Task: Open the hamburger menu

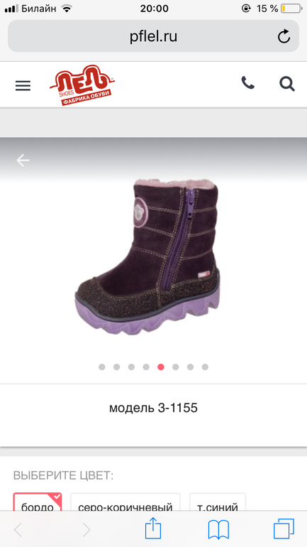Action: pyautogui.click(x=23, y=86)
